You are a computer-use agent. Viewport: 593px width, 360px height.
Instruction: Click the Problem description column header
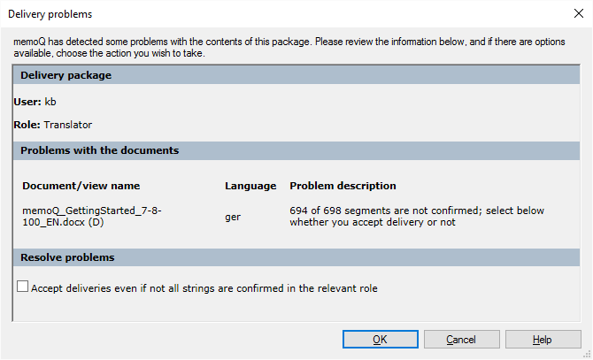click(343, 186)
